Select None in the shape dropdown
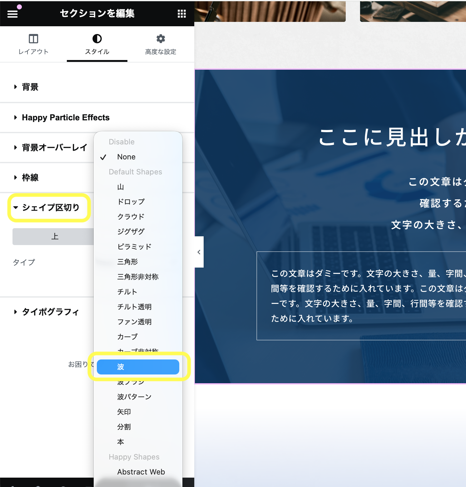The image size is (466, 487). point(126,157)
